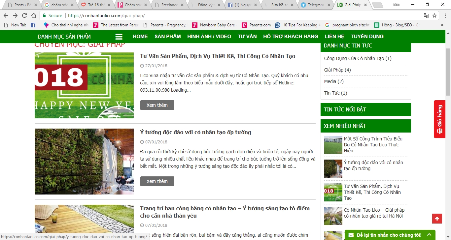Click the browser forward arrow

point(15,15)
